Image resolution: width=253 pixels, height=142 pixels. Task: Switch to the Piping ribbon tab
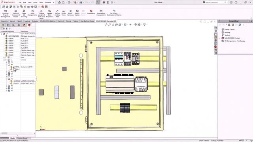pos(68,21)
